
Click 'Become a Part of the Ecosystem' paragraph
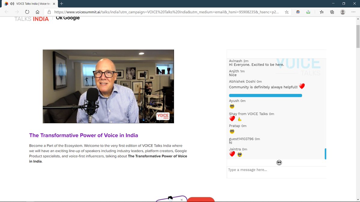[108, 154]
